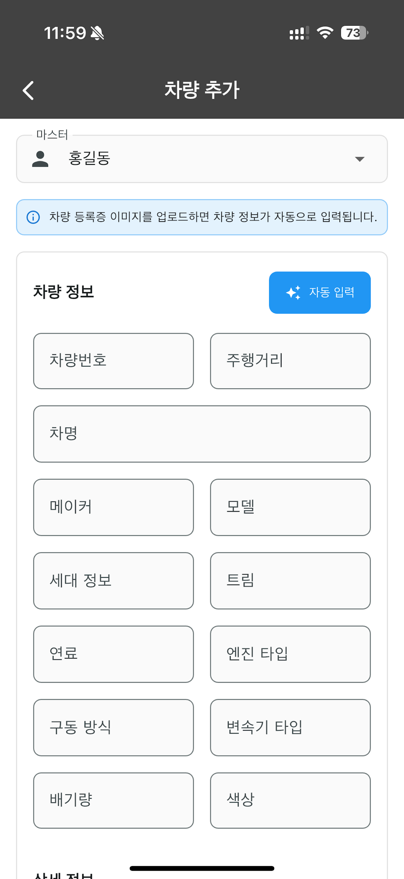Open the 홍길동 master selector
Screen dimensions: 404x879
(x=202, y=159)
